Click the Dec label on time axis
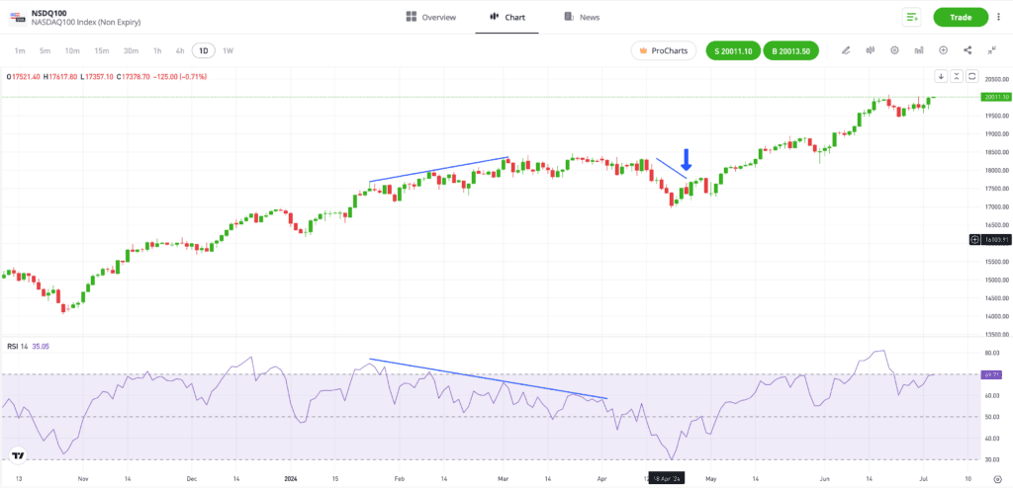 [x=192, y=480]
